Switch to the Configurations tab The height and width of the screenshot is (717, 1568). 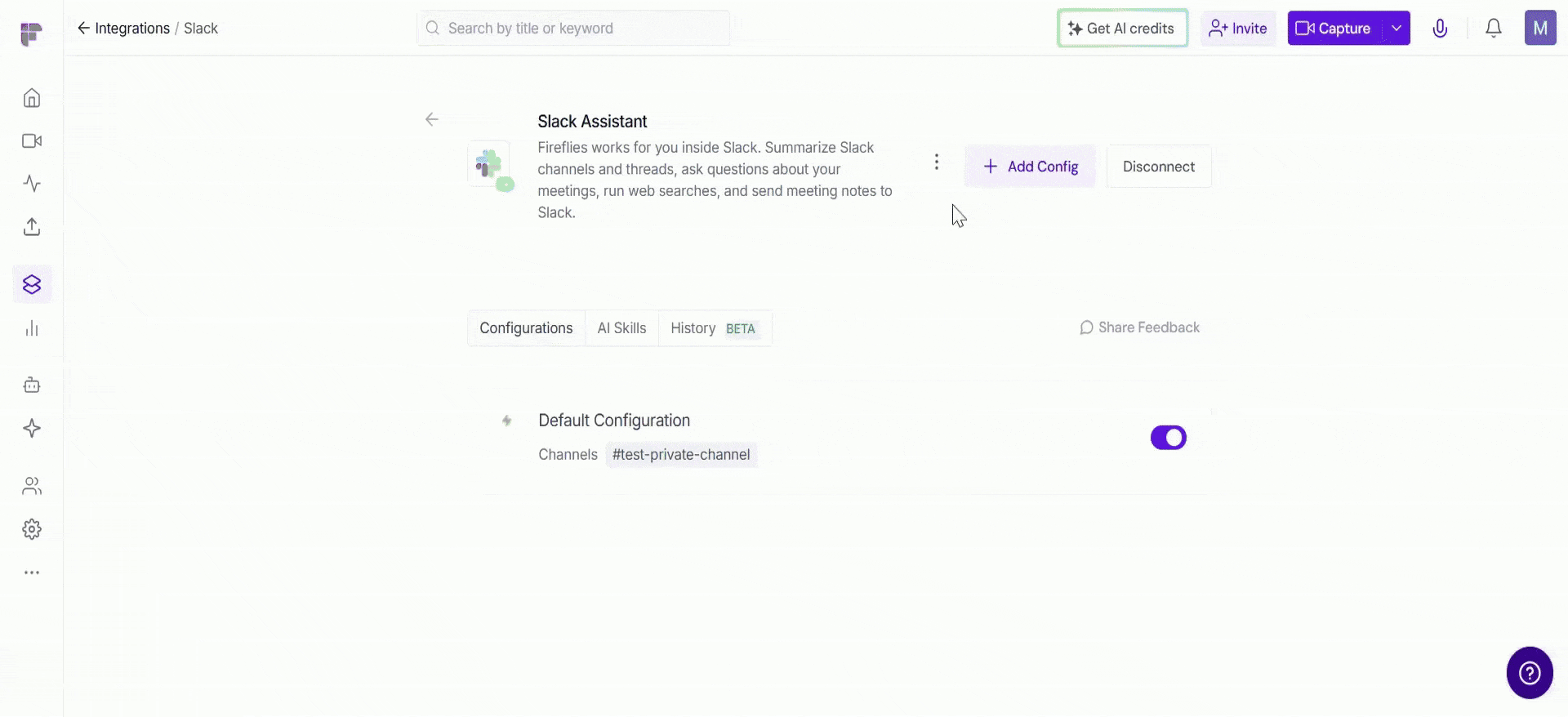526,328
